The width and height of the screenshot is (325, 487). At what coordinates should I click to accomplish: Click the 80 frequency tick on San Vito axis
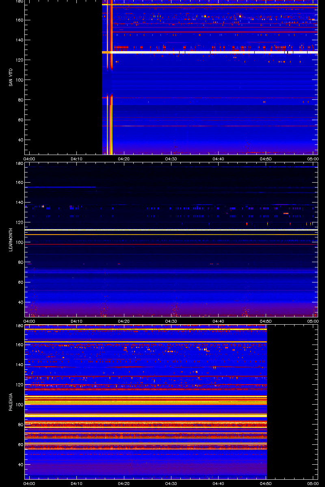pos(20,100)
